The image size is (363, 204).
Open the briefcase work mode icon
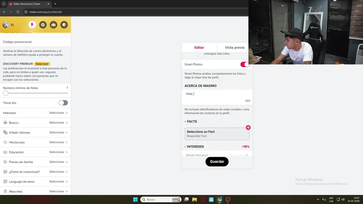click(x=54, y=25)
